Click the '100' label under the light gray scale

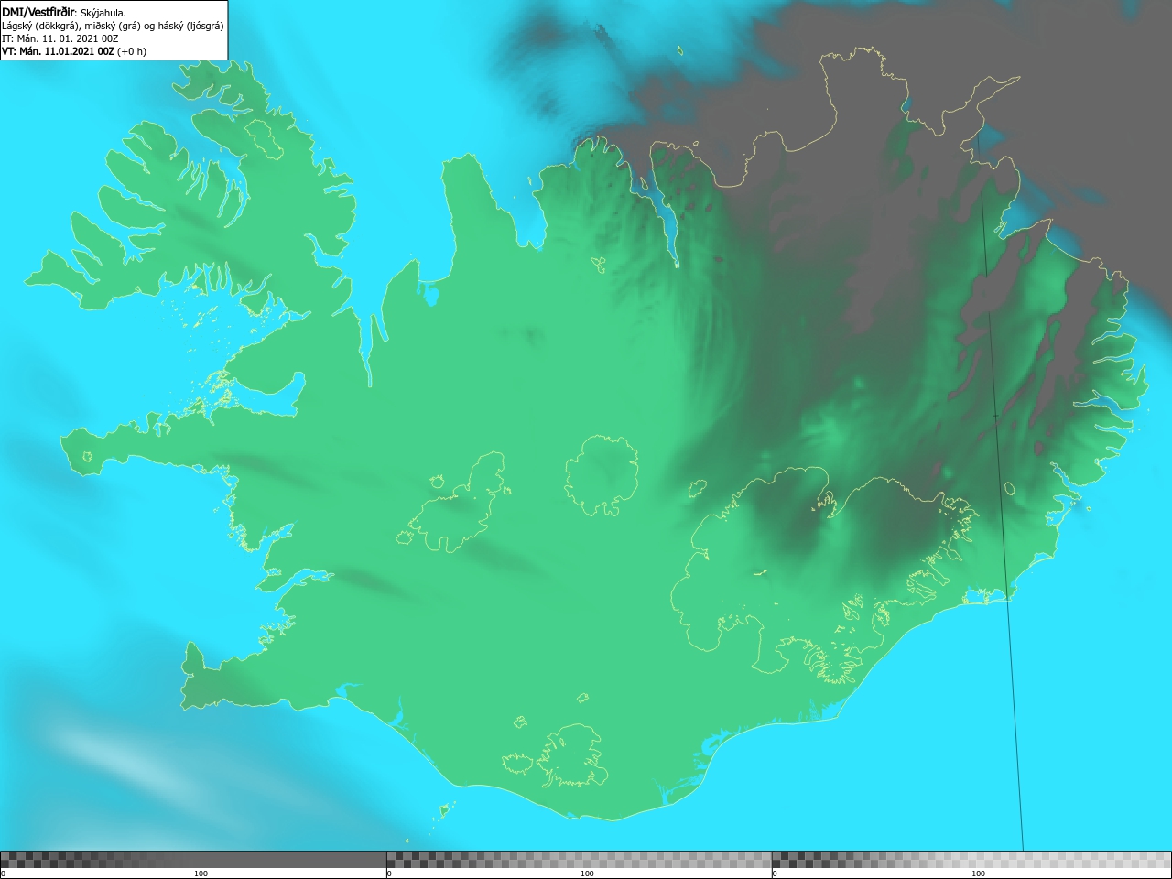pos(978,874)
